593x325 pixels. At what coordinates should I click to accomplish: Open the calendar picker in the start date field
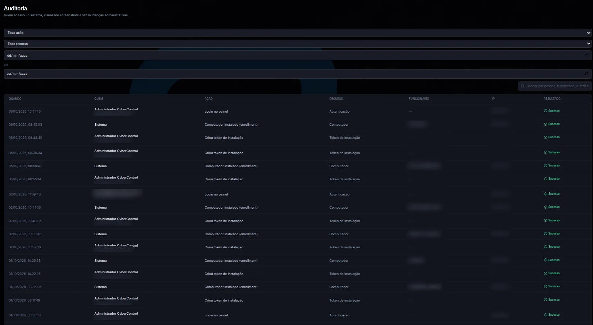586,55
